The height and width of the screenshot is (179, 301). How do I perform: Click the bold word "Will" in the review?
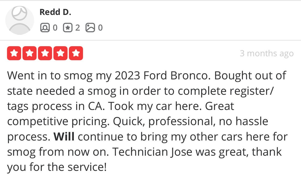coord(64,137)
